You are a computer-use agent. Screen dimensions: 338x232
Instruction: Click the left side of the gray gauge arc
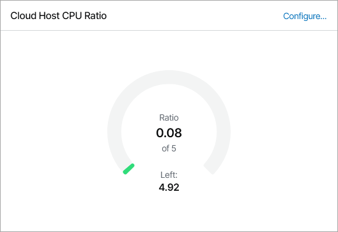click(x=115, y=131)
